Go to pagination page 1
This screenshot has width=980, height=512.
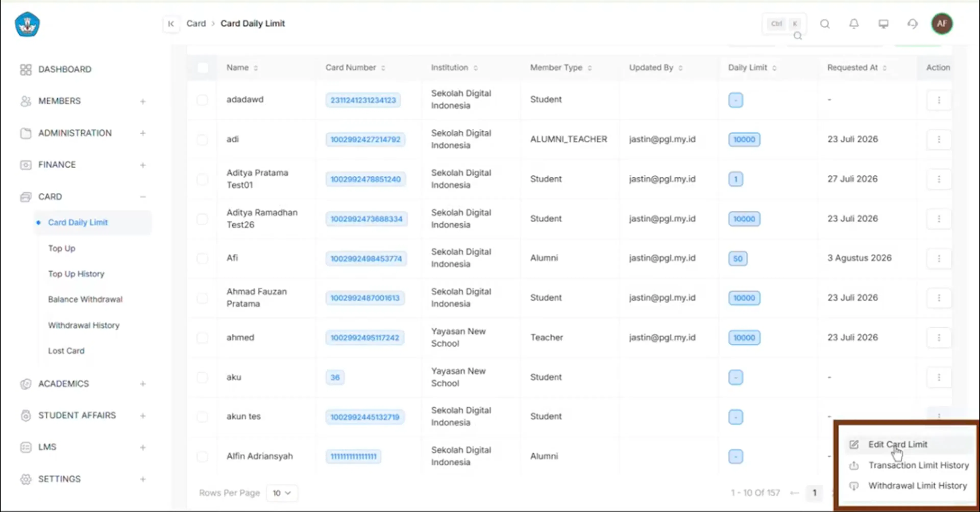pos(815,493)
